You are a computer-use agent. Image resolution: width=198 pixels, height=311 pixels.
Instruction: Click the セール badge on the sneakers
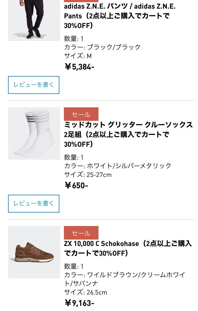(x=81, y=233)
